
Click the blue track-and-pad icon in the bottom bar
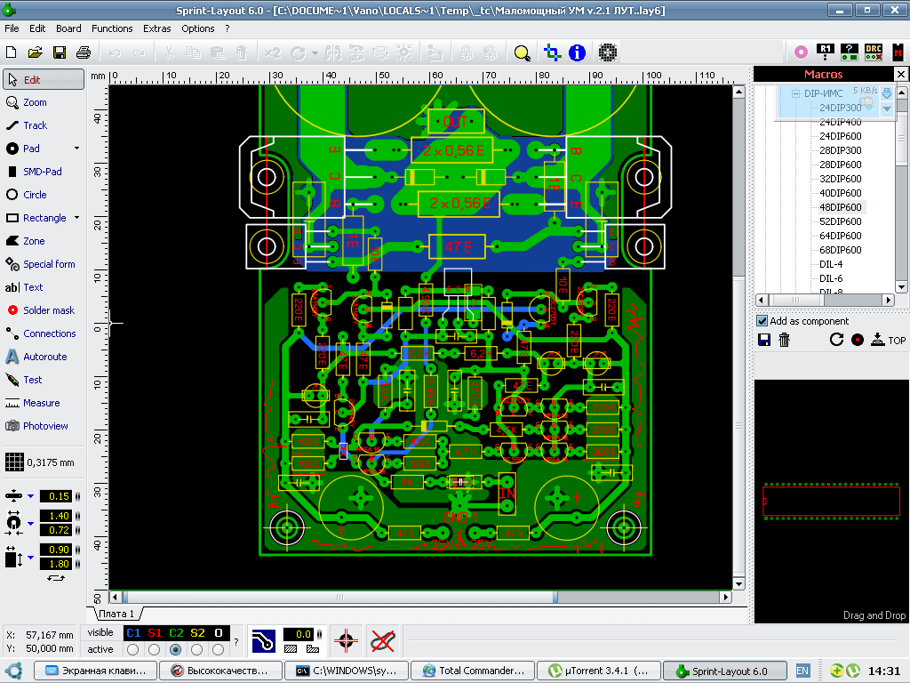click(x=263, y=640)
